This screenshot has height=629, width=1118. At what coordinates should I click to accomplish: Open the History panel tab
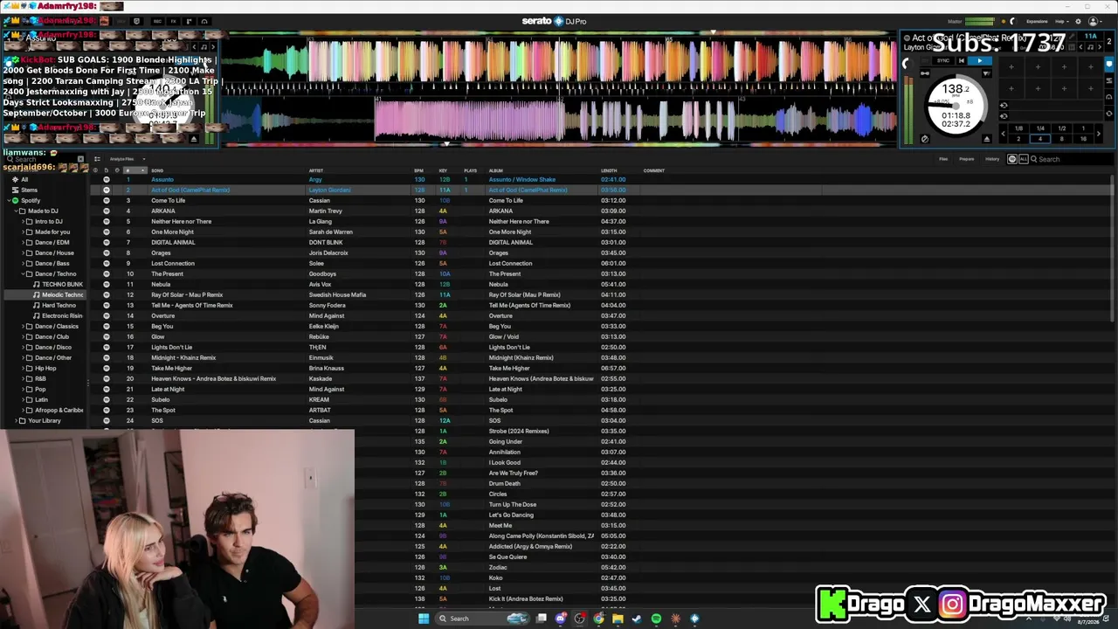(x=992, y=159)
